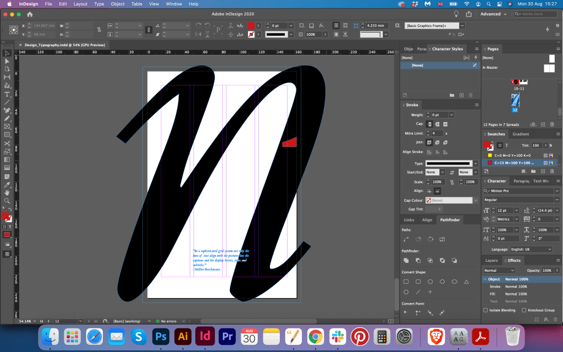
Task: Choose the Zoom tool in toolbox
Action: click(7, 201)
